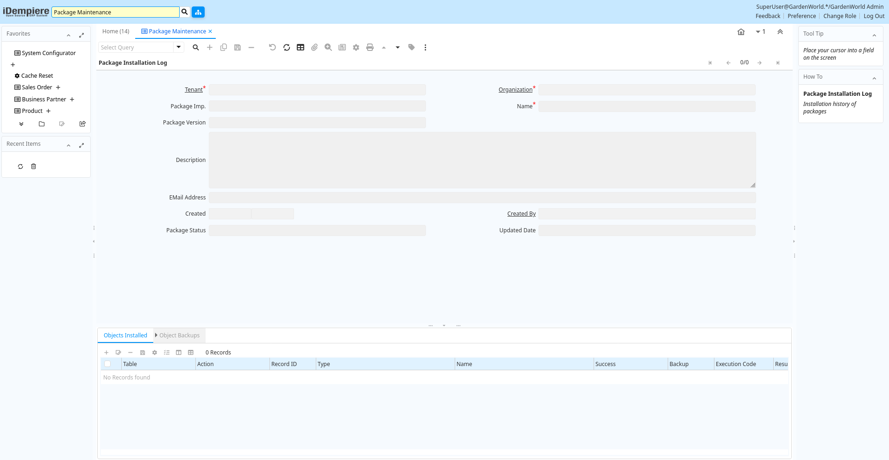Tick the select-all checkbox in table header
This screenshot has width=889, height=460.
(107, 364)
